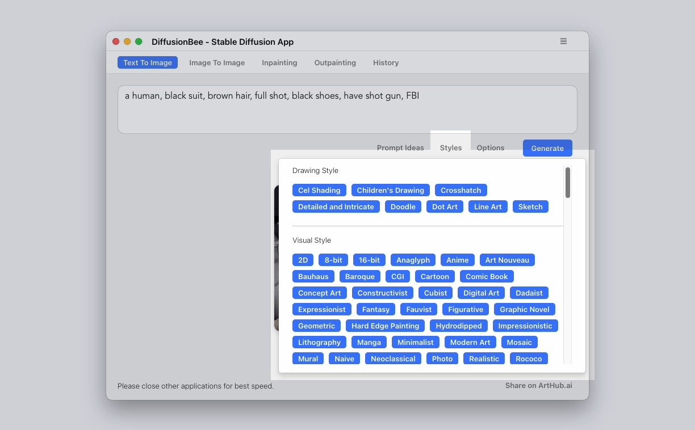
Task: Select the Doodle style tag
Action: (x=403, y=206)
